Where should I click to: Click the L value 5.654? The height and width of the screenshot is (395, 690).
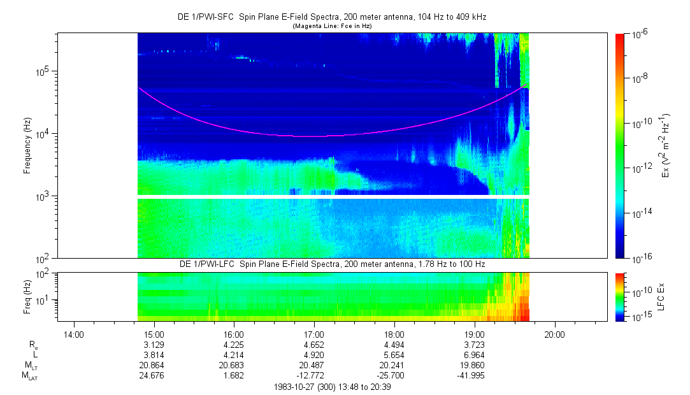394,355
